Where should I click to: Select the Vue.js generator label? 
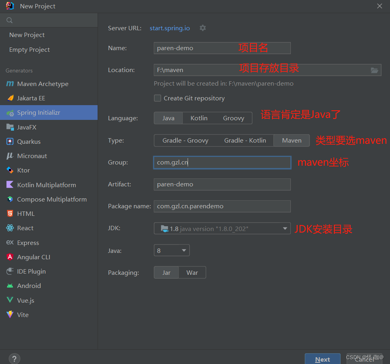tap(25, 300)
